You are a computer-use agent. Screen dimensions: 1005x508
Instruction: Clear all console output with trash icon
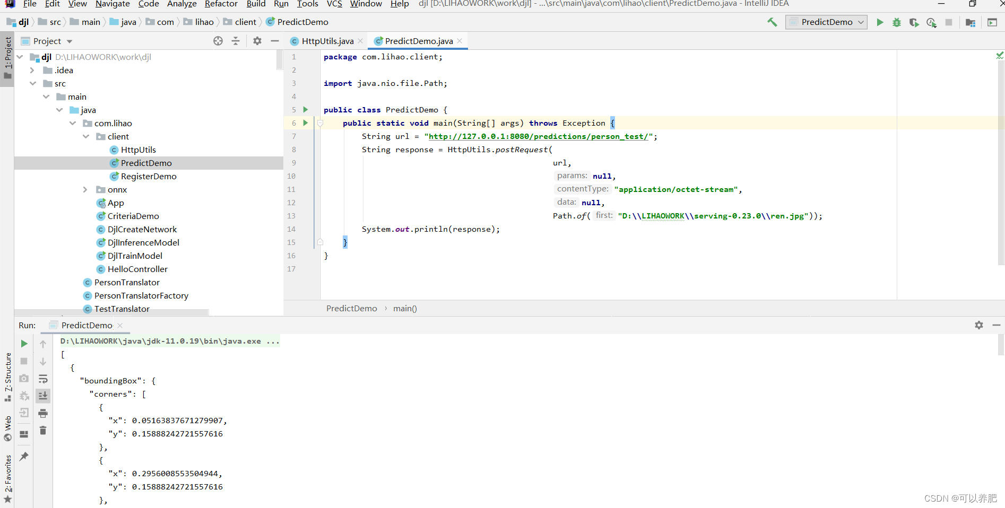click(x=43, y=430)
